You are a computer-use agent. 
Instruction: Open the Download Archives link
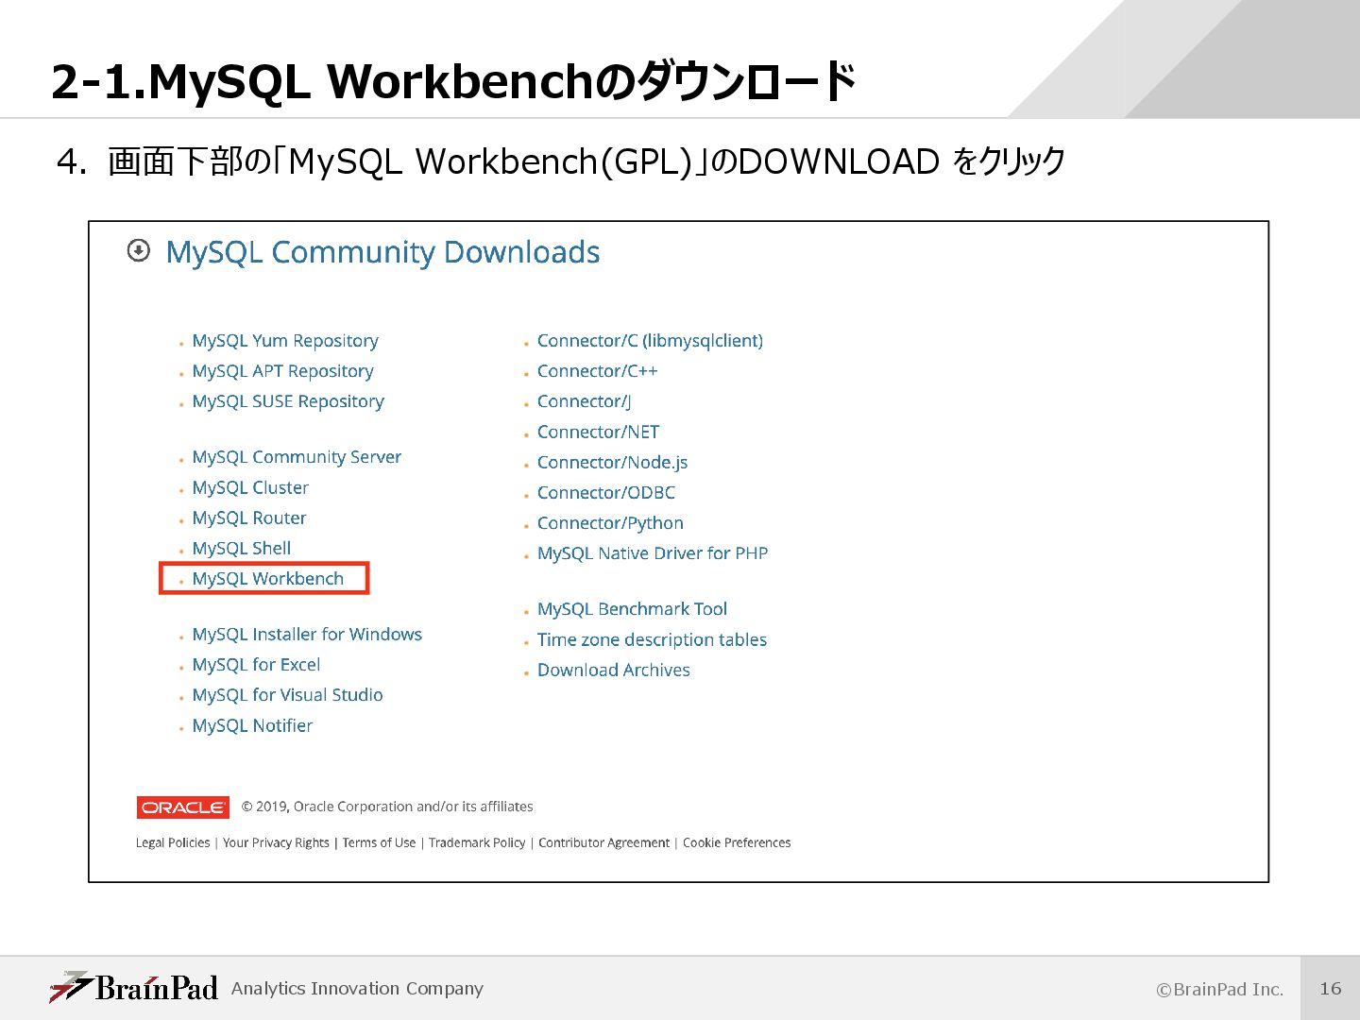tap(613, 670)
